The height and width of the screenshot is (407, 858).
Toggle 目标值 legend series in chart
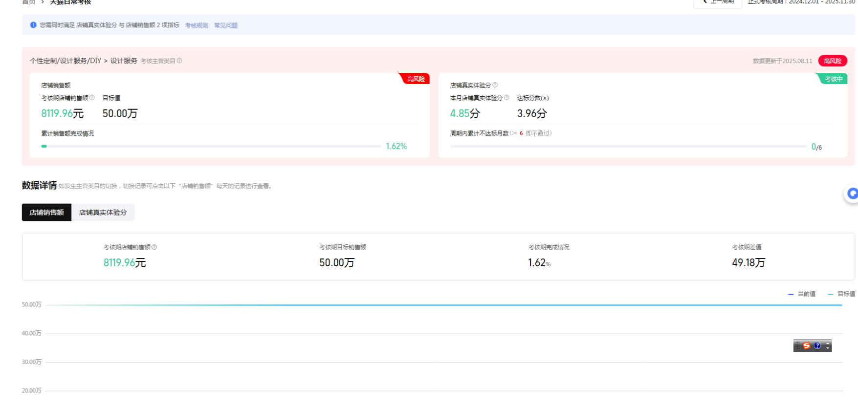click(841, 294)
